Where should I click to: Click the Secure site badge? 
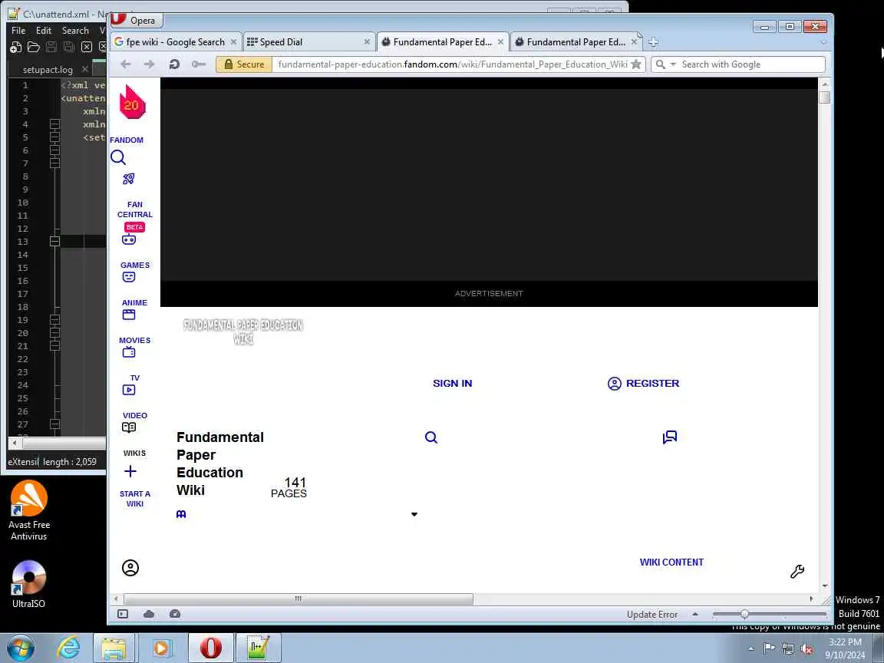(244, 64)
